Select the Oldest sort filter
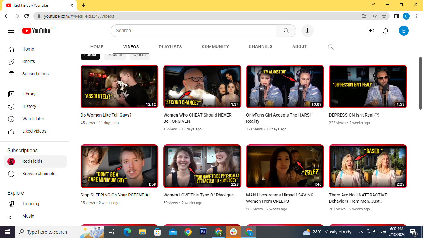Screen dimensions: 423x238 140,56
